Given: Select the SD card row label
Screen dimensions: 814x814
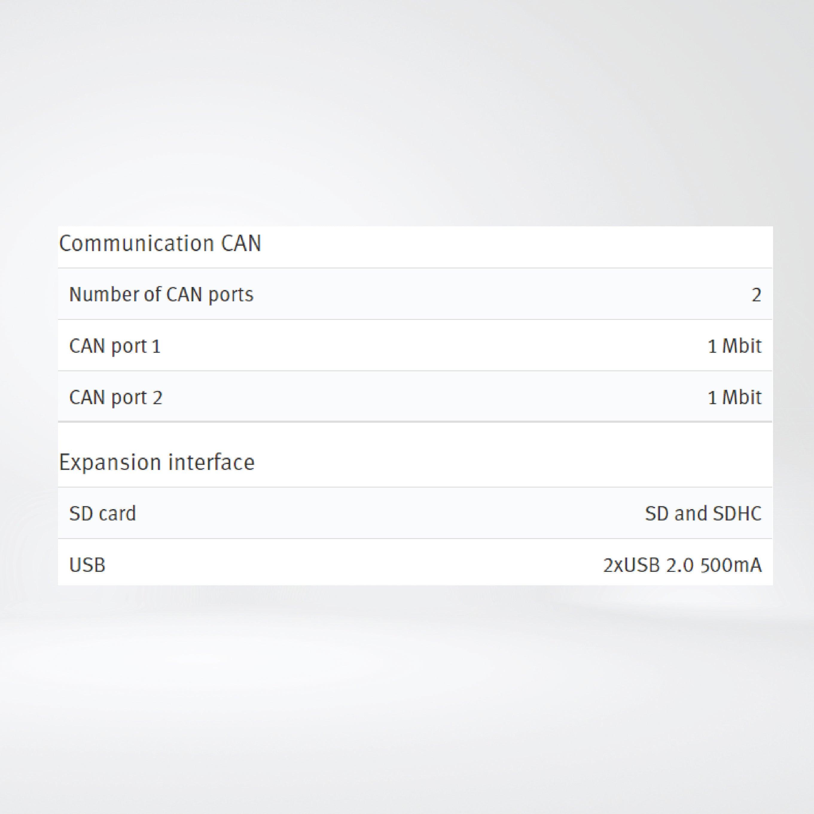Looking at the screenshot, I should tap(103, 514).
